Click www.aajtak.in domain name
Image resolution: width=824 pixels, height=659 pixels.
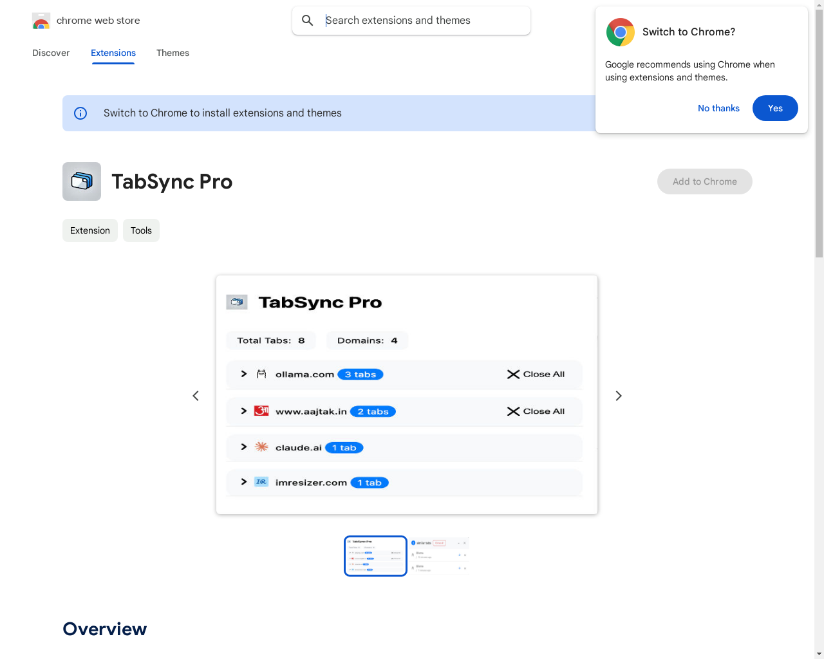tap(311, 412)
